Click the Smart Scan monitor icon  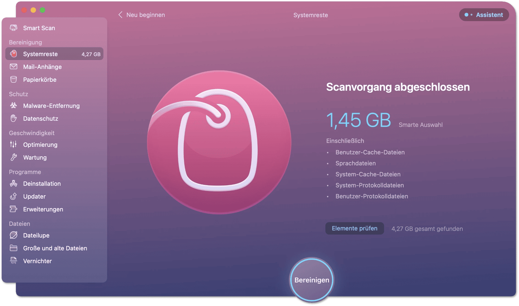pos(13,28)
